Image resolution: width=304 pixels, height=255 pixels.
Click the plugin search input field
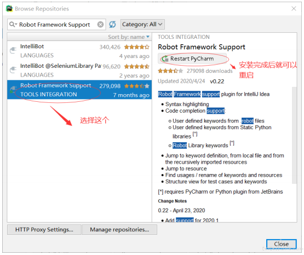(56, 25)
